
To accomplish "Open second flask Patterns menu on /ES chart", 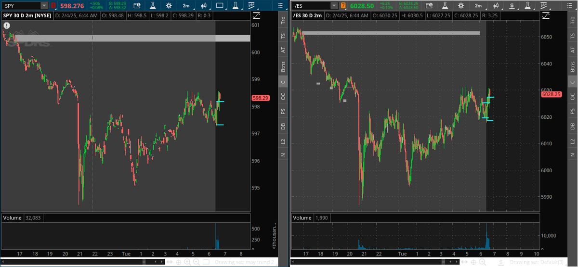I will (x=528, y=6).
